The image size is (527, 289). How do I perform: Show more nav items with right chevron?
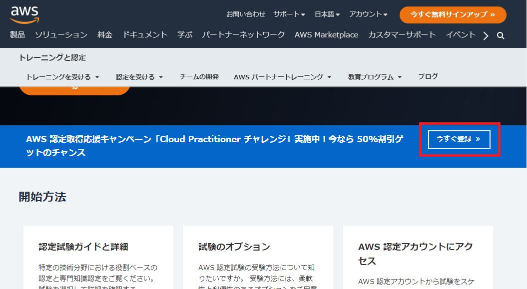click(486, 35)
